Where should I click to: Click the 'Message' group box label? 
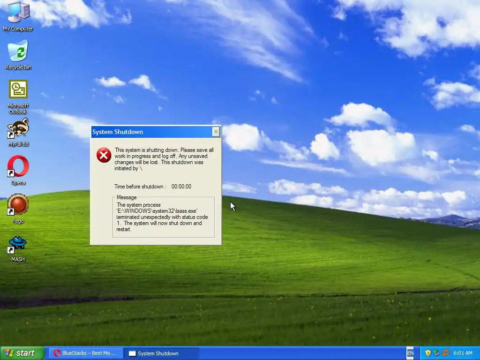tap(127, 197)
